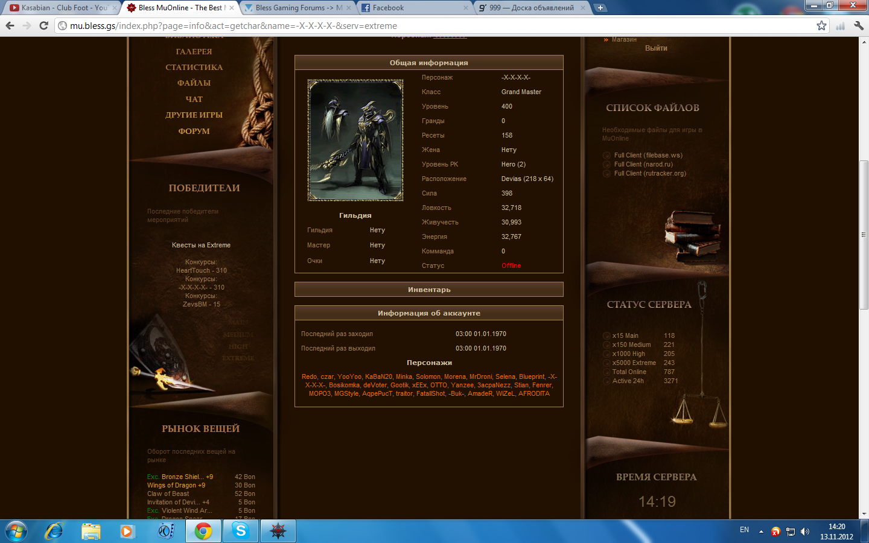Open Skype from the taskbar
Screen dimensions: 869x543
240,531
